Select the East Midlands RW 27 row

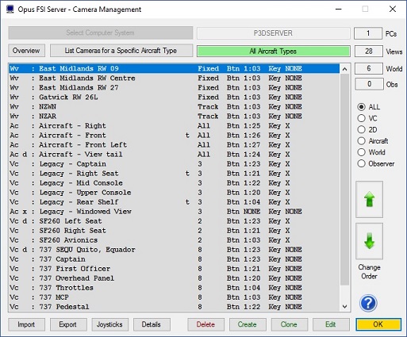(175, 88)
